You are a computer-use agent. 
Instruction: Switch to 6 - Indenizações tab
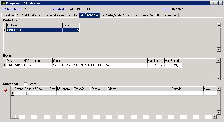pyautogui.click(x=167, y=15)
